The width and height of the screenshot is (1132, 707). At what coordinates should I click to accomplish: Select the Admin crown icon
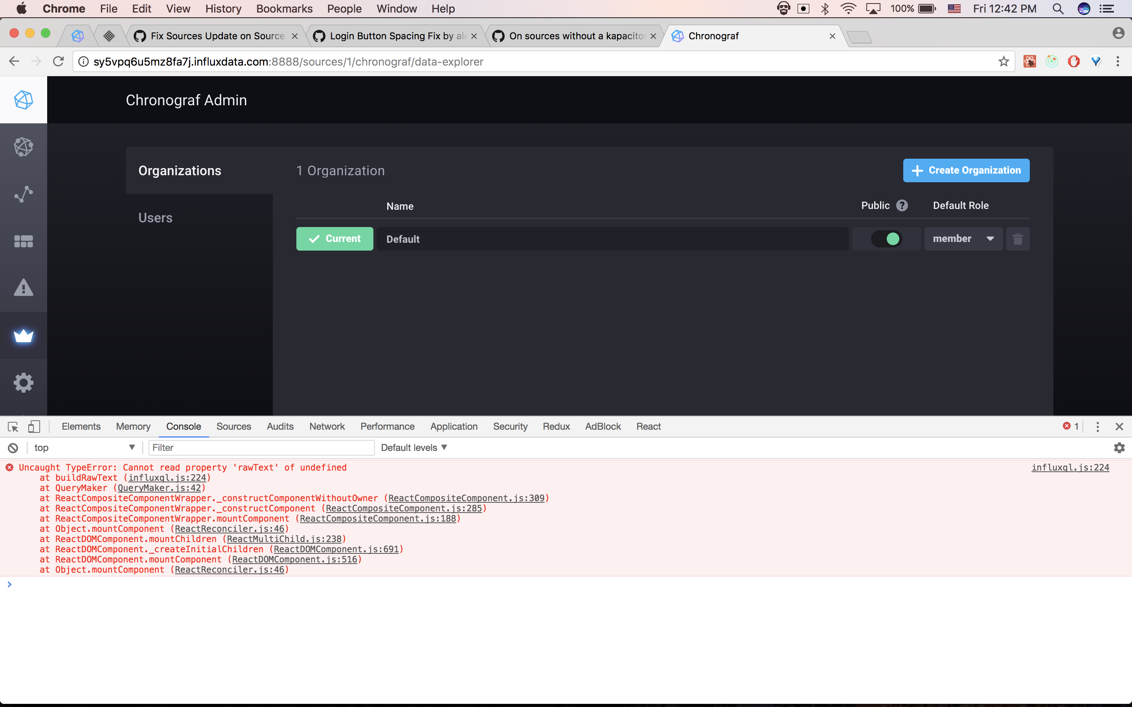pyautogui.click(x=24, y=337)
